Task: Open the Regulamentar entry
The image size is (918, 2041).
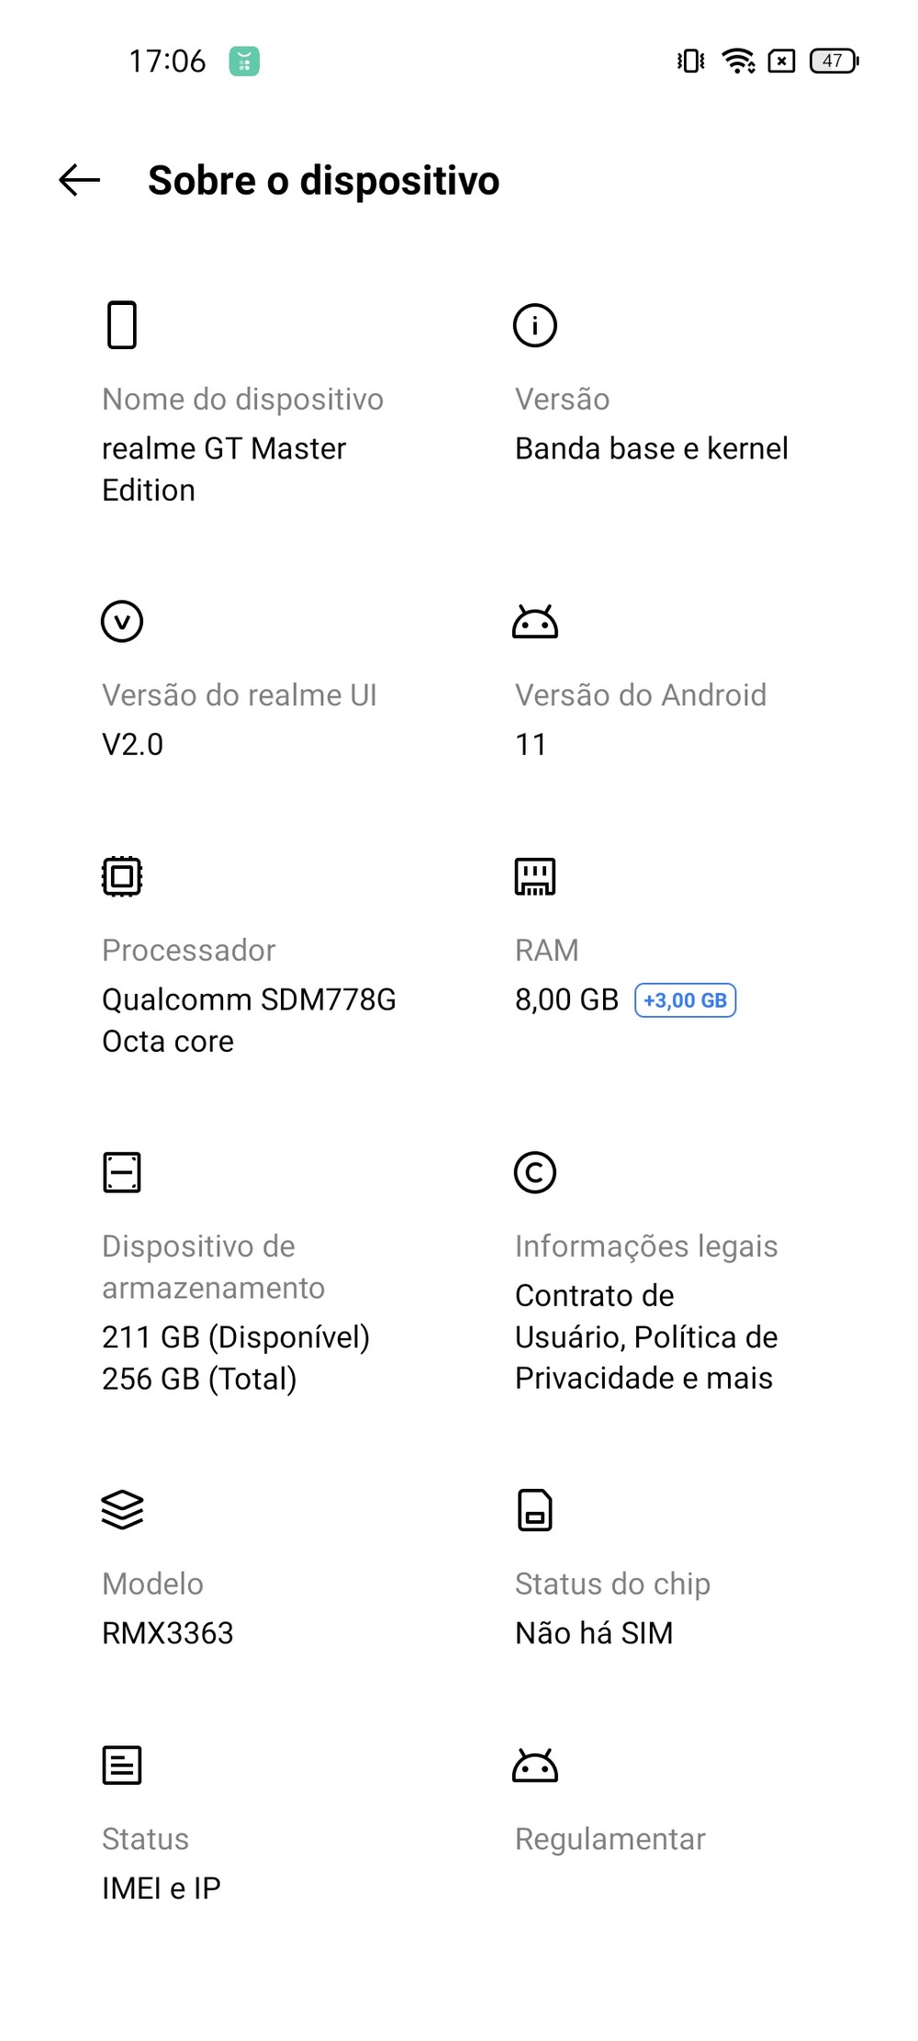Action: coord(610,1839)
